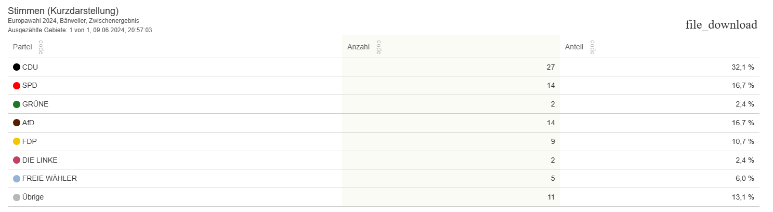773x212 pixels.
Task: Click the Stimmen (Kurzdarstellung) heading
Action: coord(63,11)
